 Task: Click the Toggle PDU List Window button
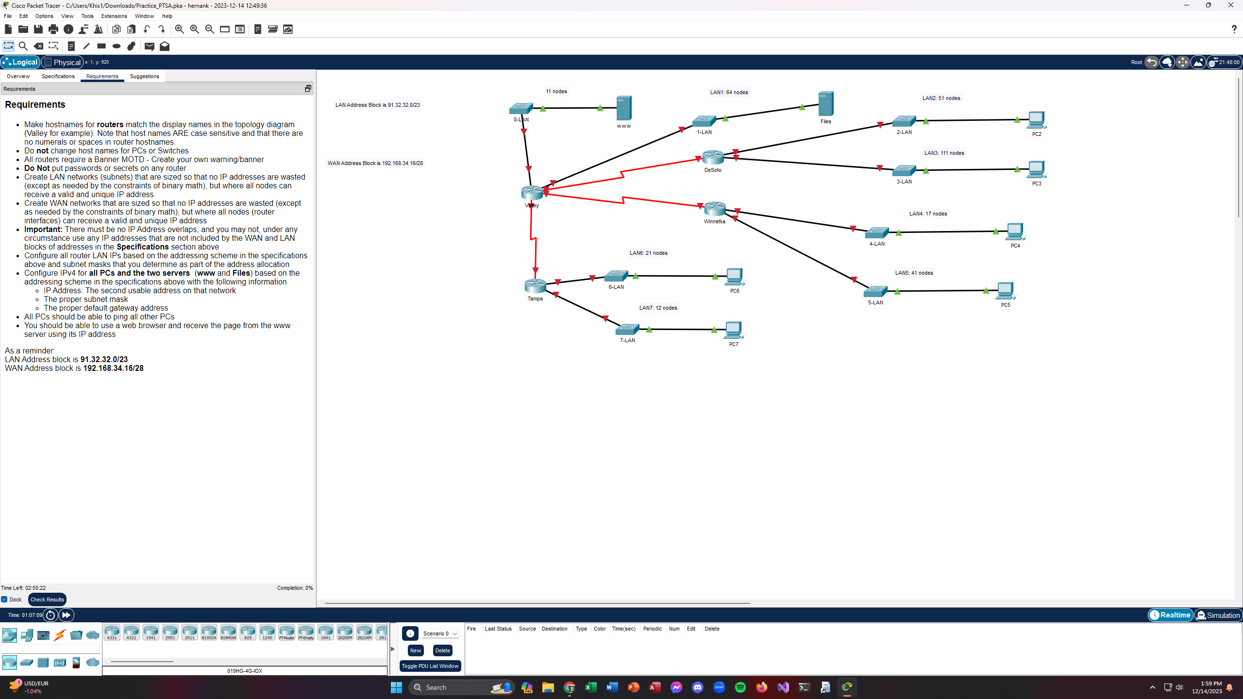[430, 666]
